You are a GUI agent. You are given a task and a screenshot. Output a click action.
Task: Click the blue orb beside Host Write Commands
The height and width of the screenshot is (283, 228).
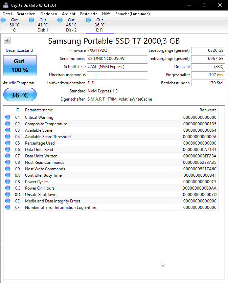point(8,169)
